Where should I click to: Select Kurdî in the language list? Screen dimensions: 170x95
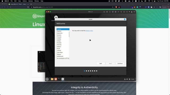pyautogui.click(x=63, y=49)
